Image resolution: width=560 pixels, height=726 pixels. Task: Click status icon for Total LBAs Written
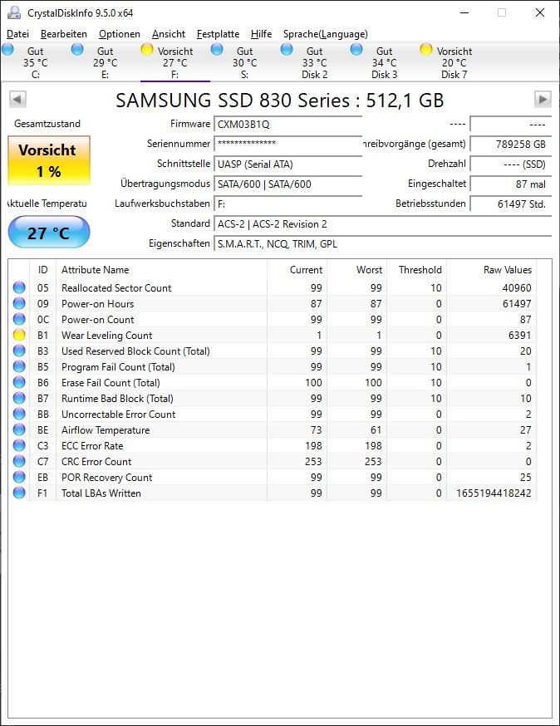pyautogui.click(x=19, y=493)
